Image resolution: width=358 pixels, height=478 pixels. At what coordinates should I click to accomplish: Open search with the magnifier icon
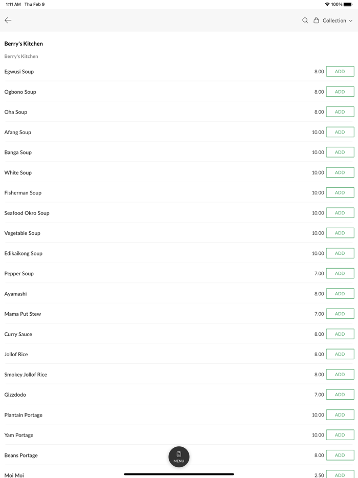[x=305, y=20]
